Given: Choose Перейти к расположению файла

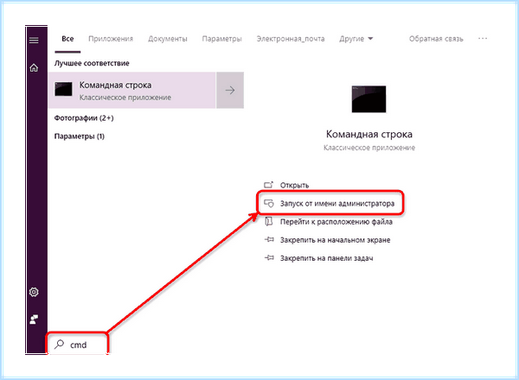Looking at the screenshot, I should tap(329, 222).
